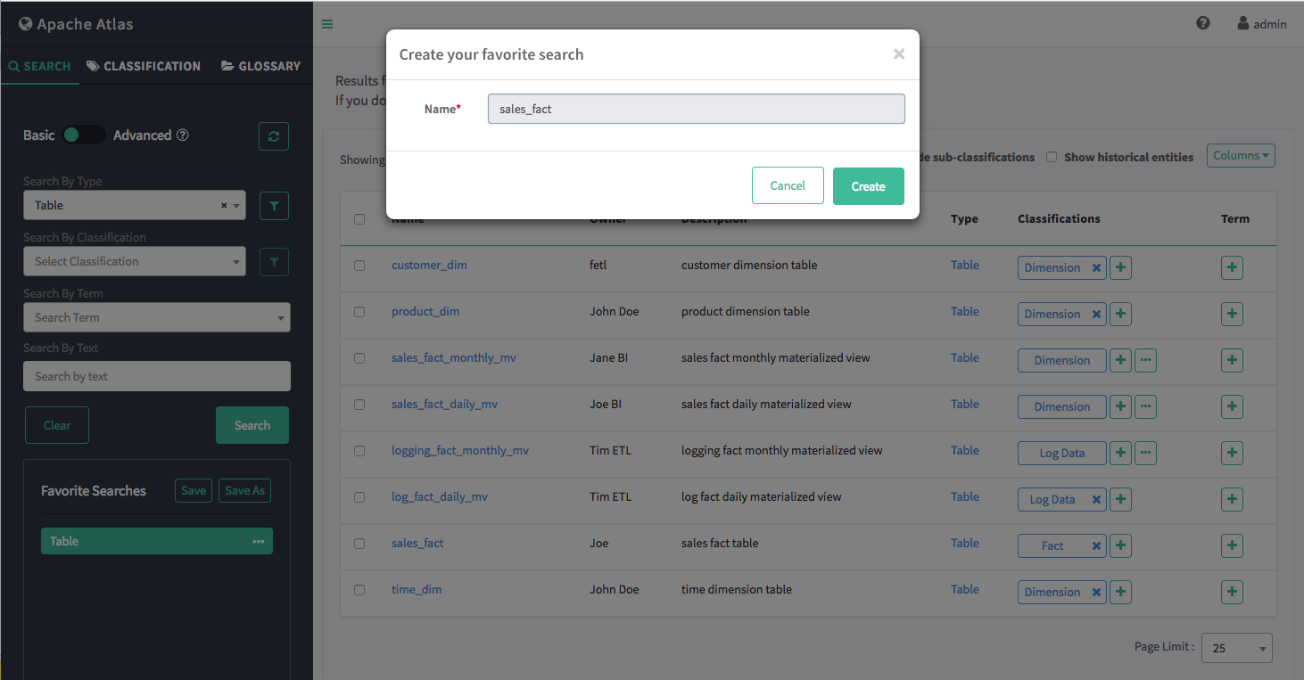Click the hamburger menu icon in header
1304x680 pixels.
tap(327, 24)
